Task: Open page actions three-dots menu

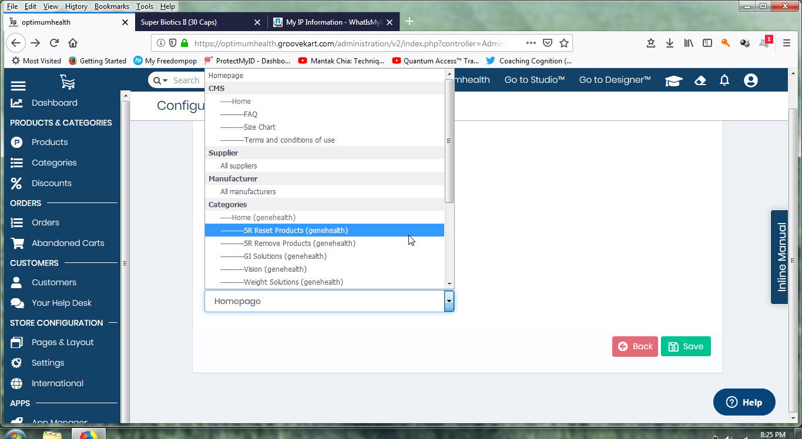Action: coord(531,43)
